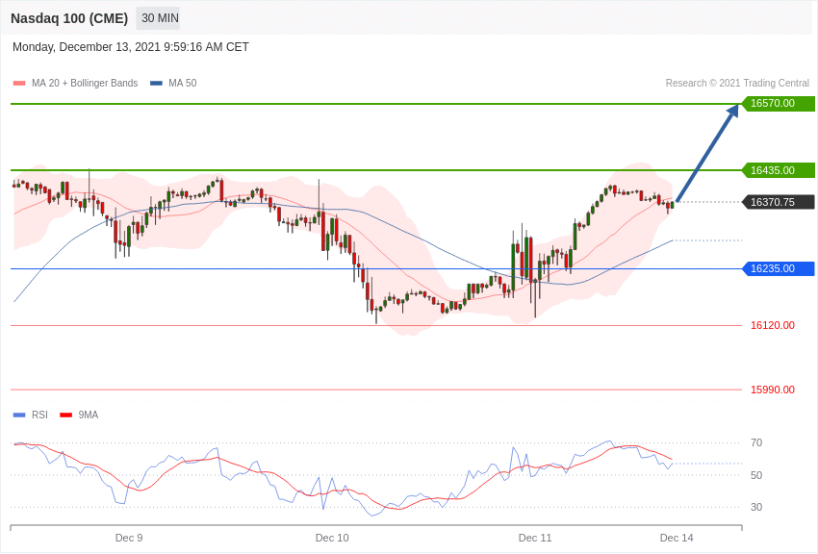Click the RSI 50 axis value
This screenshot has height=554, width=818.
click(756, 475)
